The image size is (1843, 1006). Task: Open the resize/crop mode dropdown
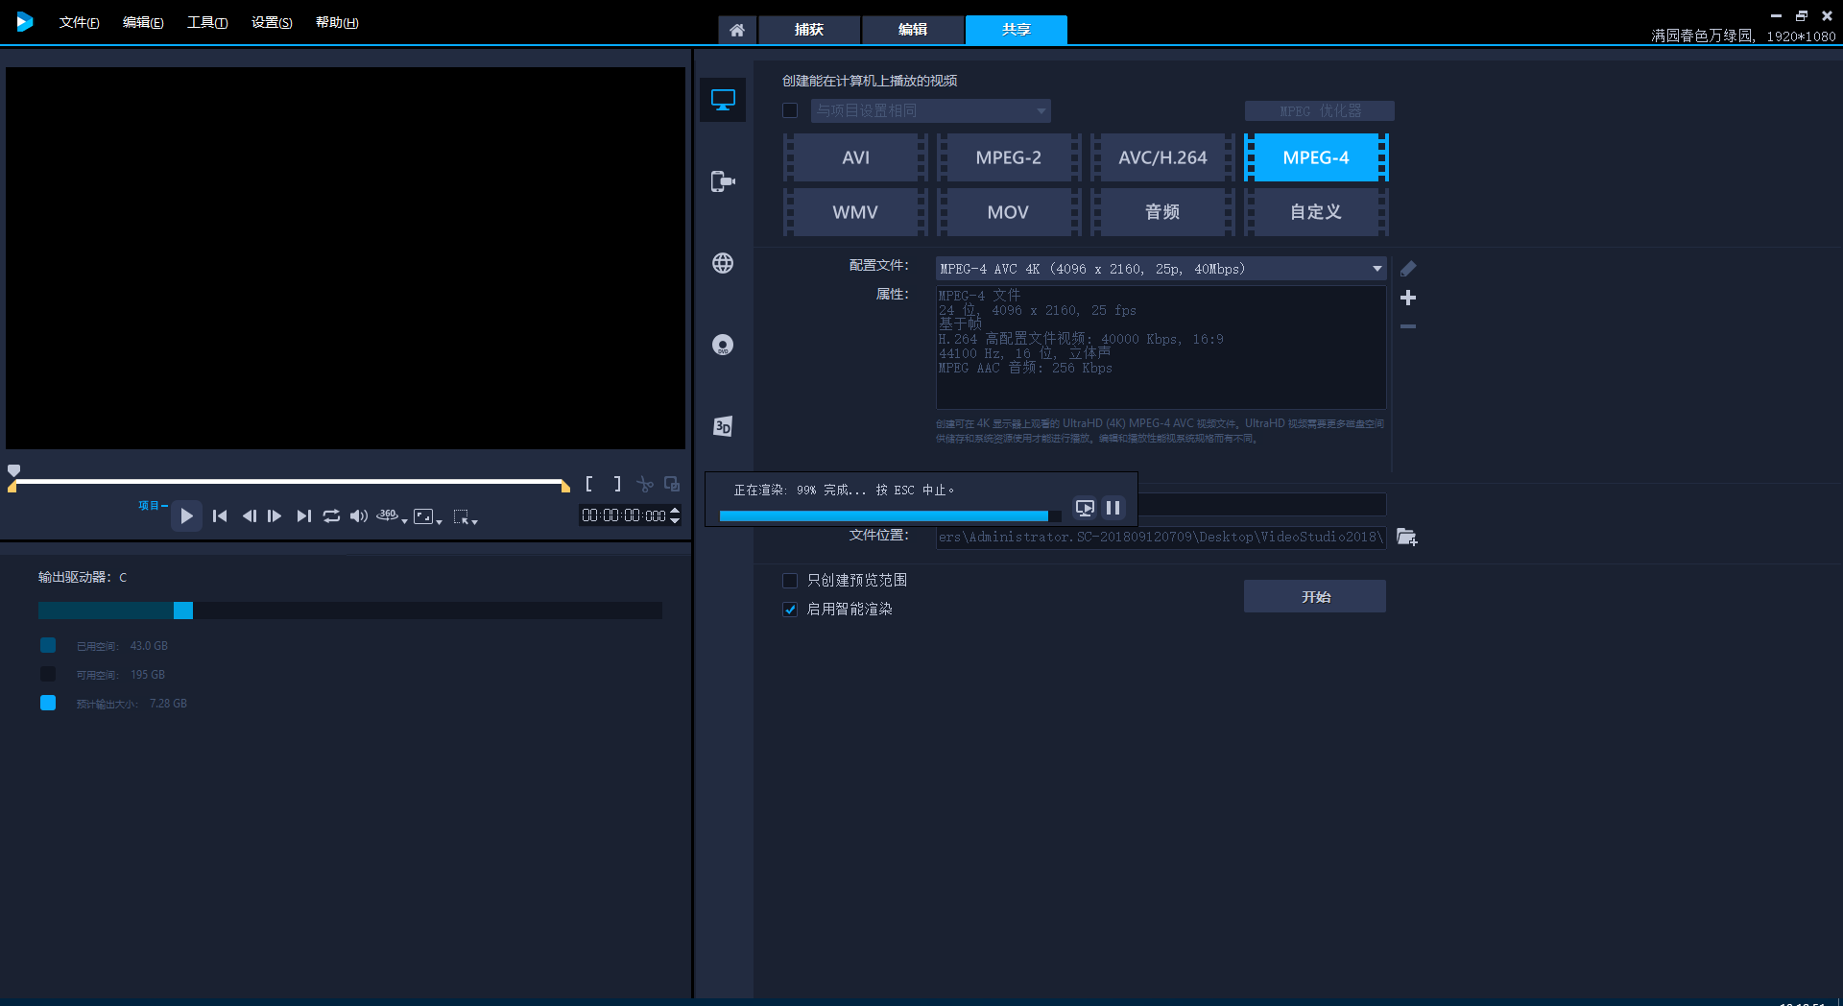point(427,516)
